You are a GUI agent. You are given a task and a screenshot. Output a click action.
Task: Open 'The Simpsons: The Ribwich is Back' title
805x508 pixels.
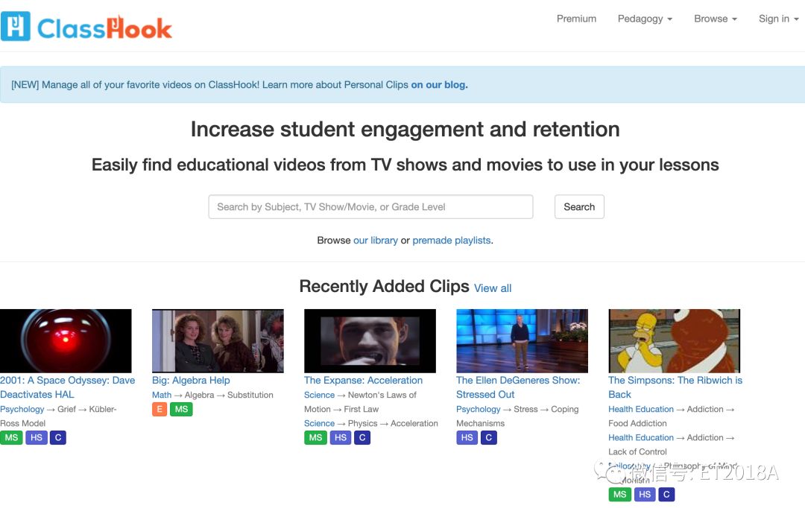click(675, 387)
